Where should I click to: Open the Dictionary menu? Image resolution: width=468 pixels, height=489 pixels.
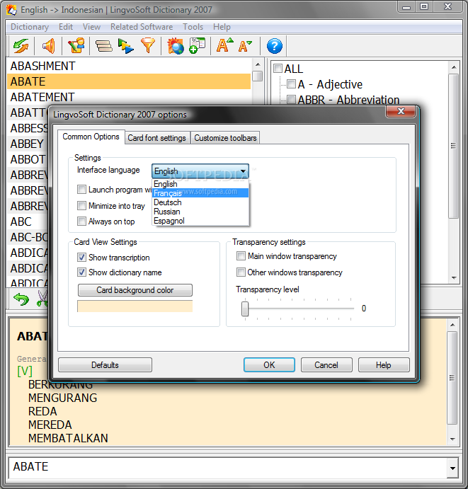tap(30, 27)
